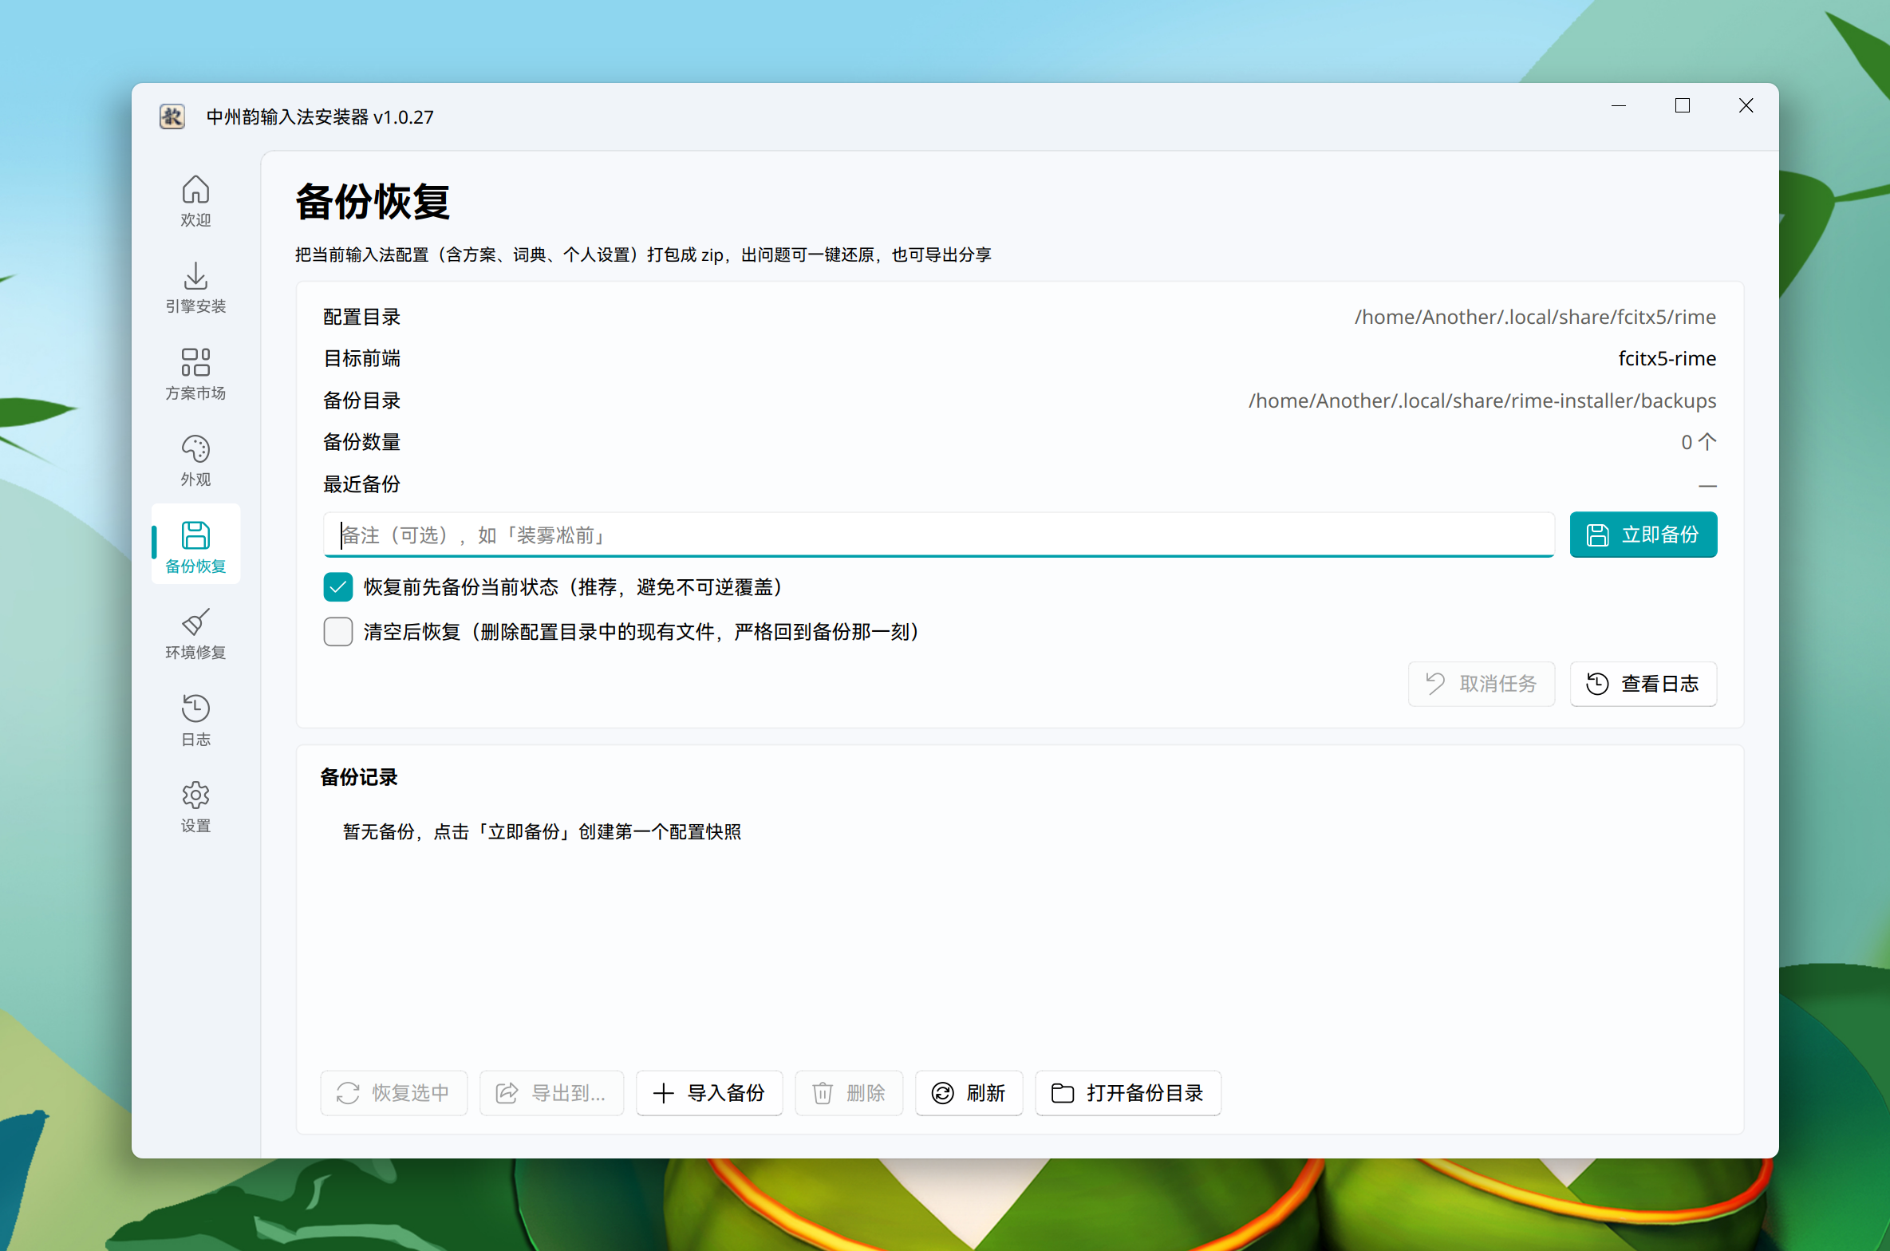Click the 导出到... export button
This screenshot has width=1890, height=1251.
550,1093
